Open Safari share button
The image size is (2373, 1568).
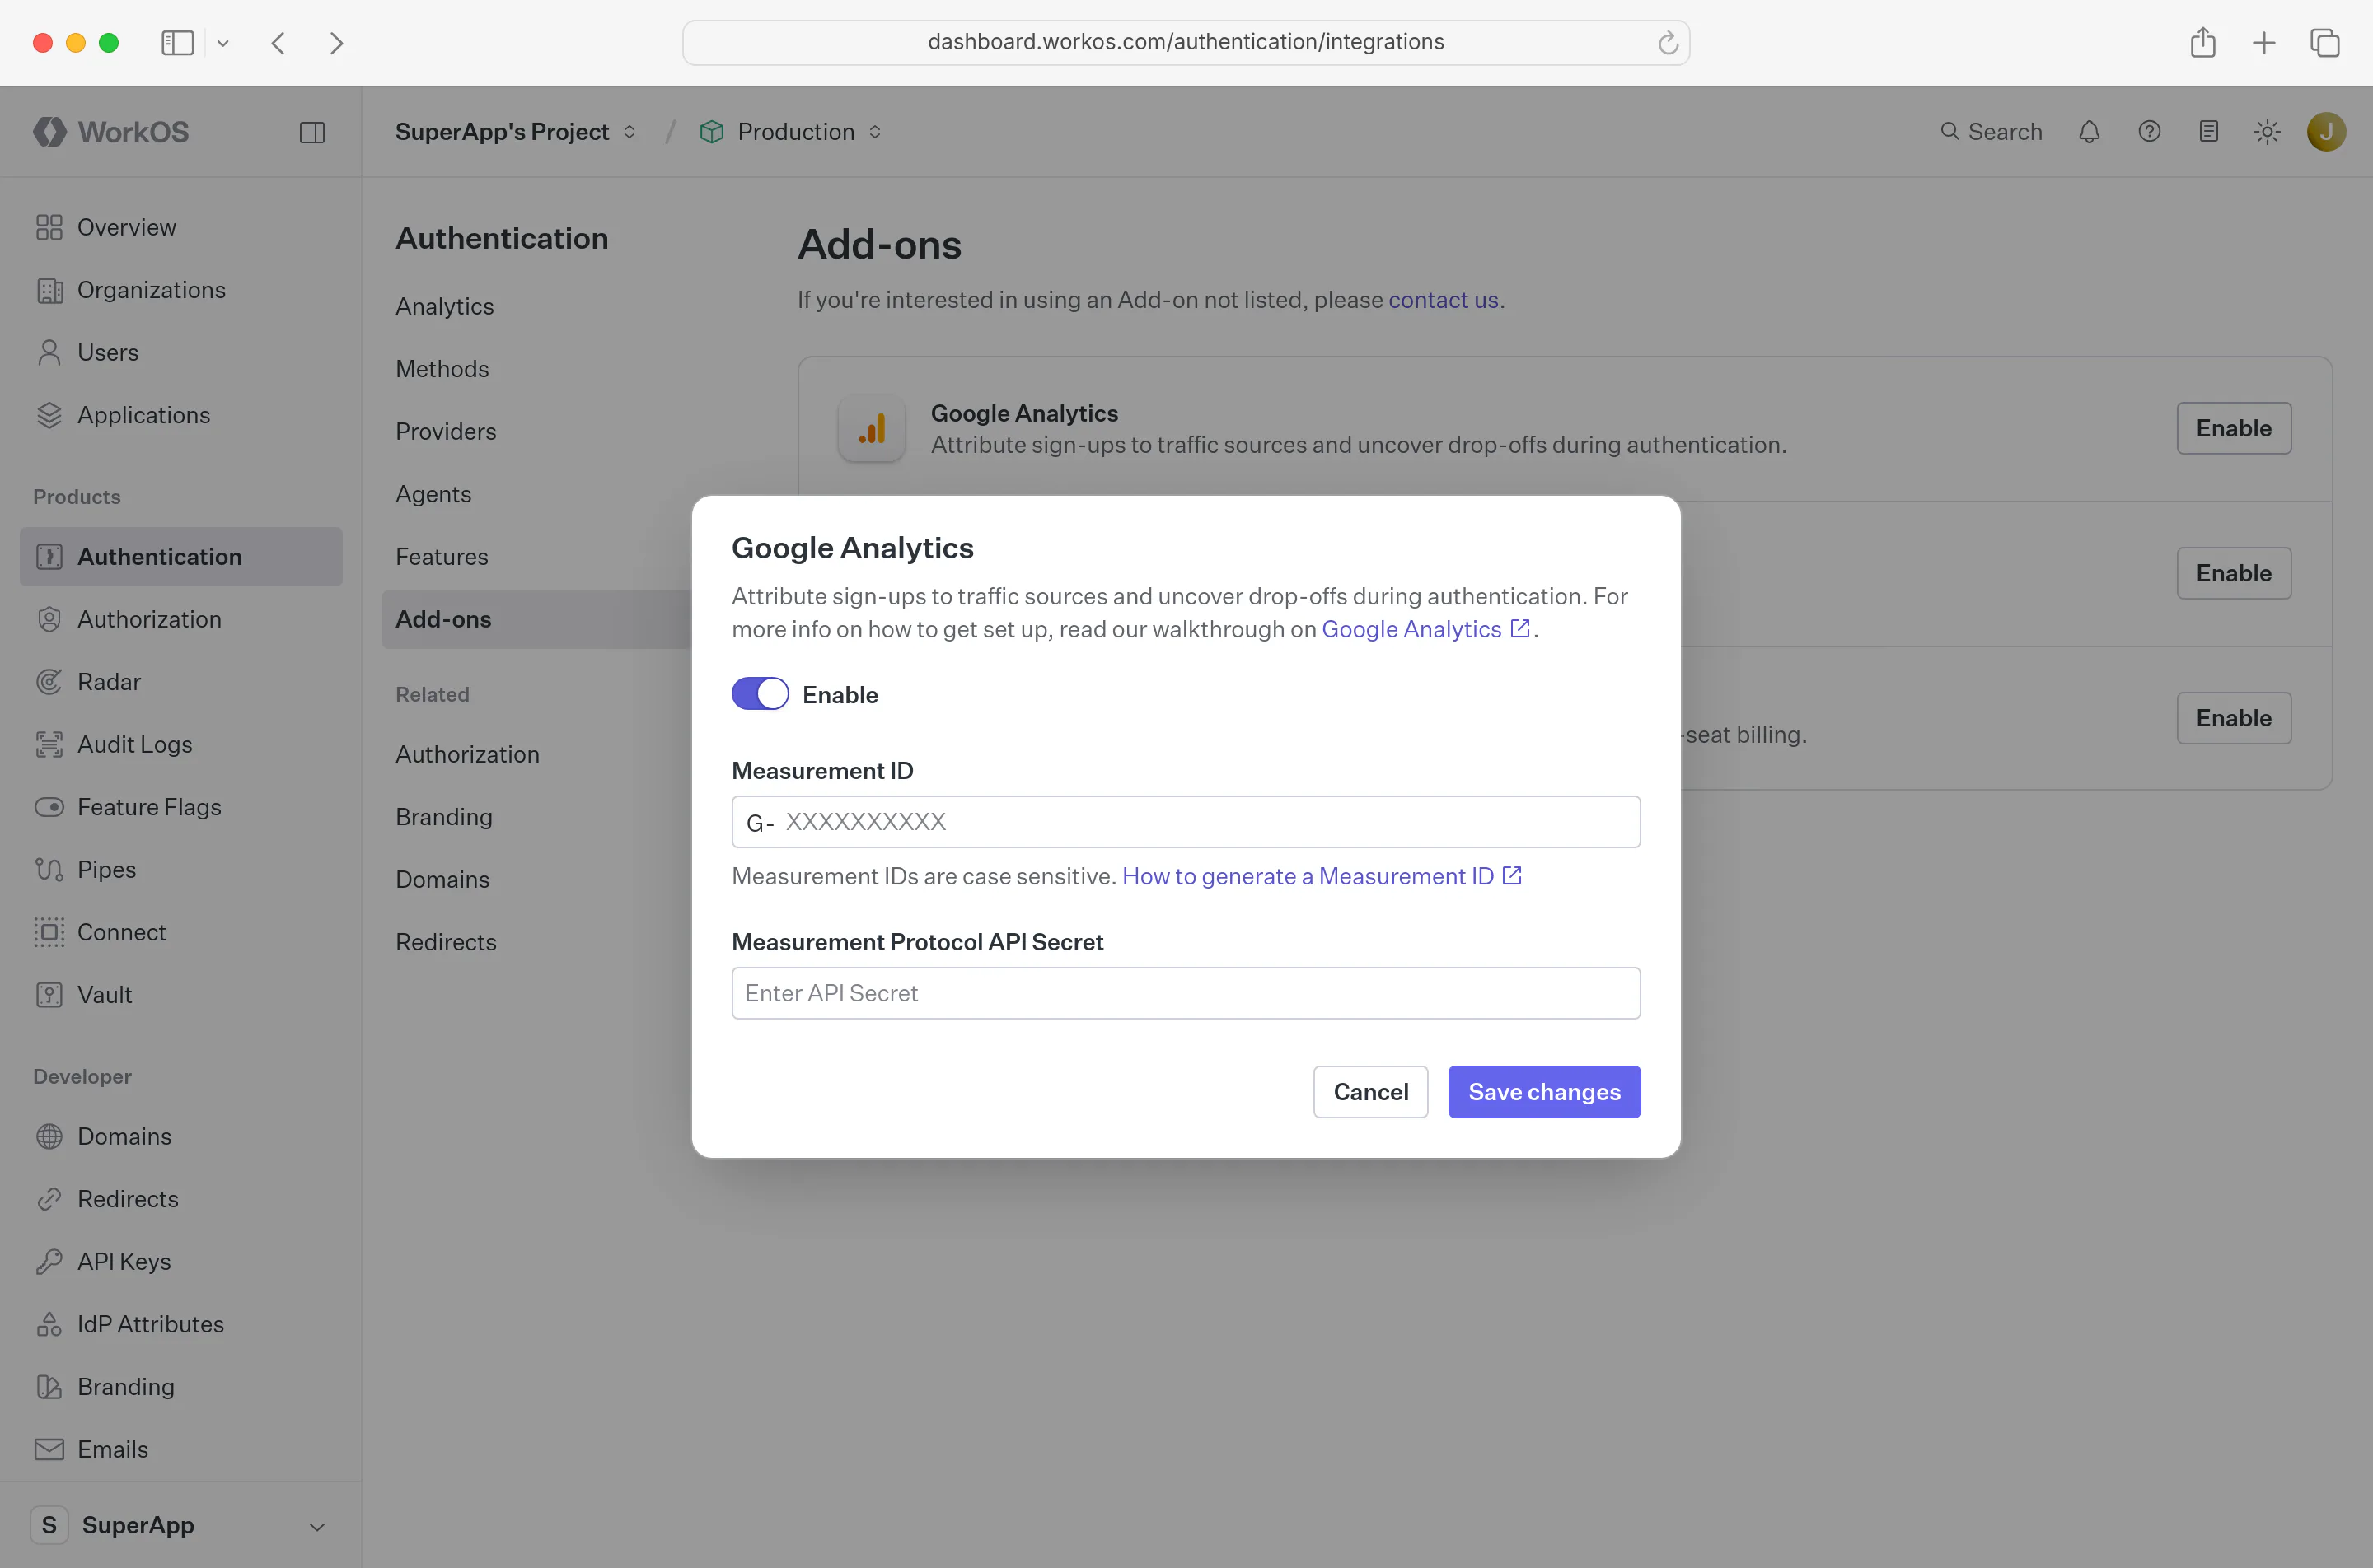coord(2202,43)
